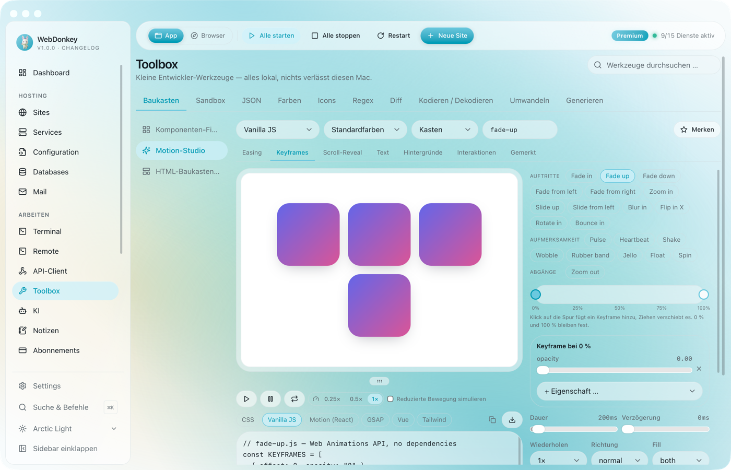Screen dimensions: 731x470
Task: Open the Remote section
Action: (x=65, y=251)
